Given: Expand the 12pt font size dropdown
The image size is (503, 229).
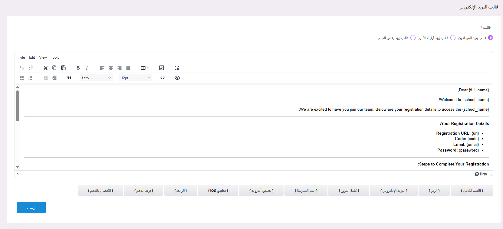Looking at the screenshot, I should (135, 78).
